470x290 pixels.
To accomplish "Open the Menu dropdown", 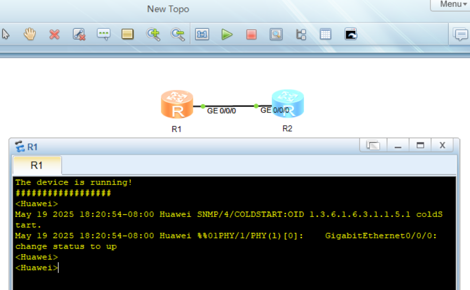I will [453, 4].
